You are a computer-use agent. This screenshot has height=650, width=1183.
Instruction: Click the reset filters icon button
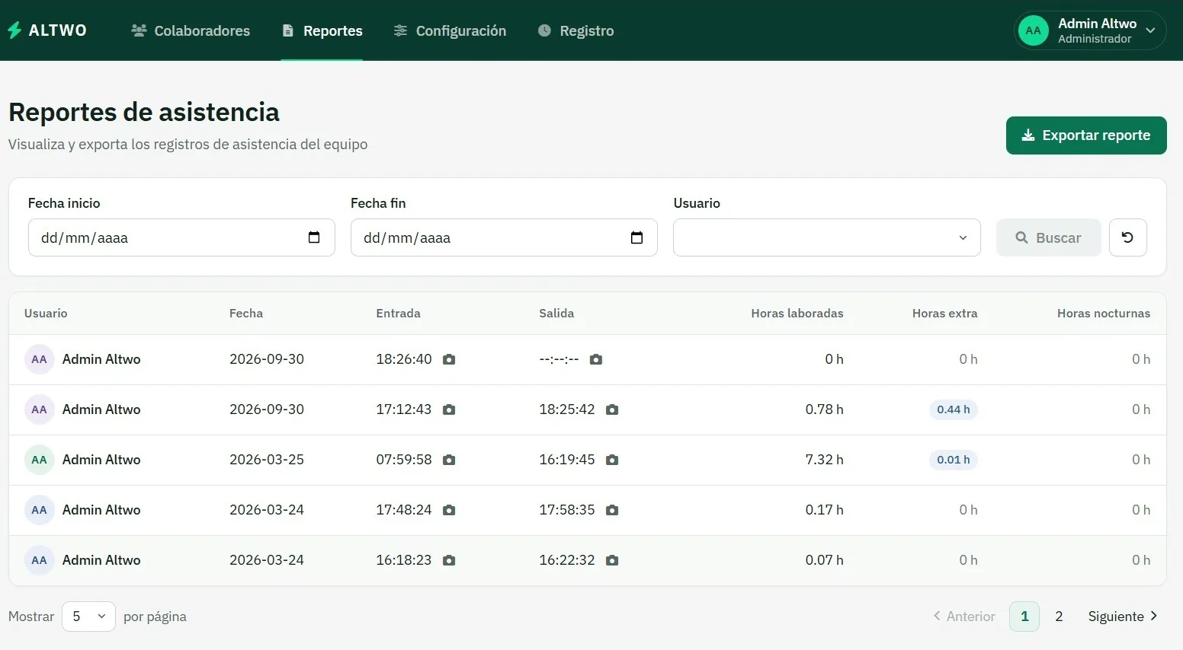click(1127, 237)
